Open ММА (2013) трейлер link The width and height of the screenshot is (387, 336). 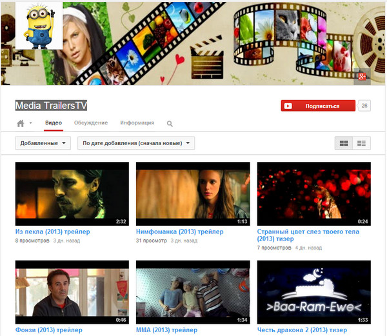tap(166, 330)
